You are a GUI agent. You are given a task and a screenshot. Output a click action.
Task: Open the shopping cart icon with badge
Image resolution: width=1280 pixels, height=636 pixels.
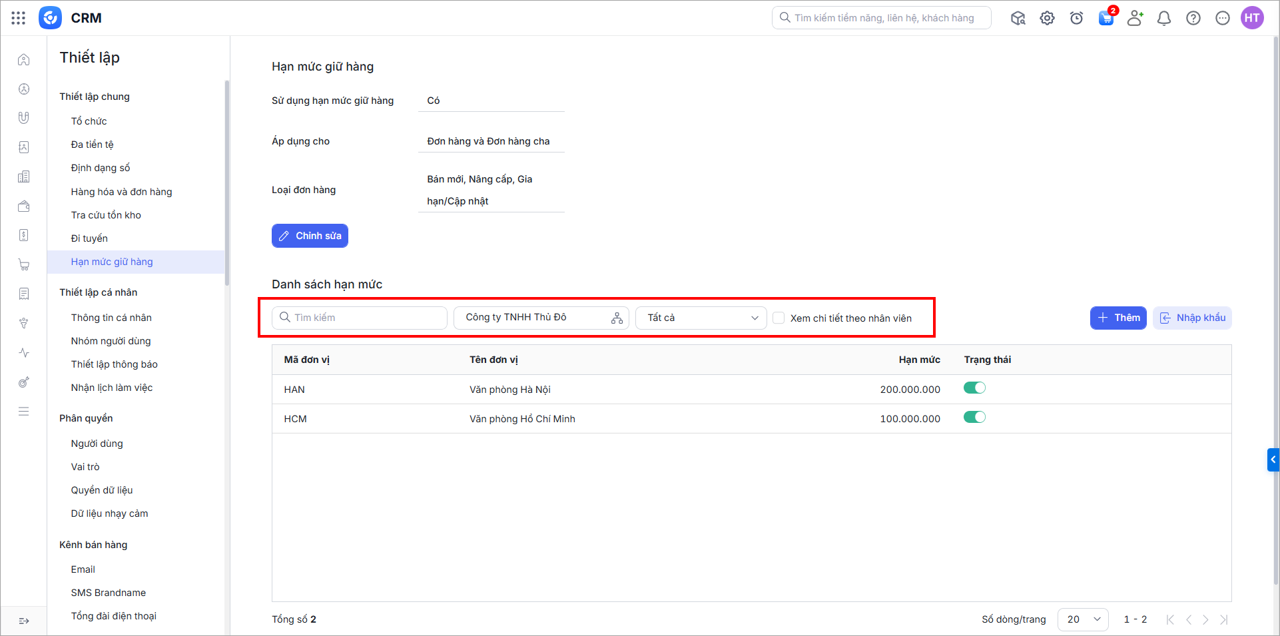pos(1106,18)
